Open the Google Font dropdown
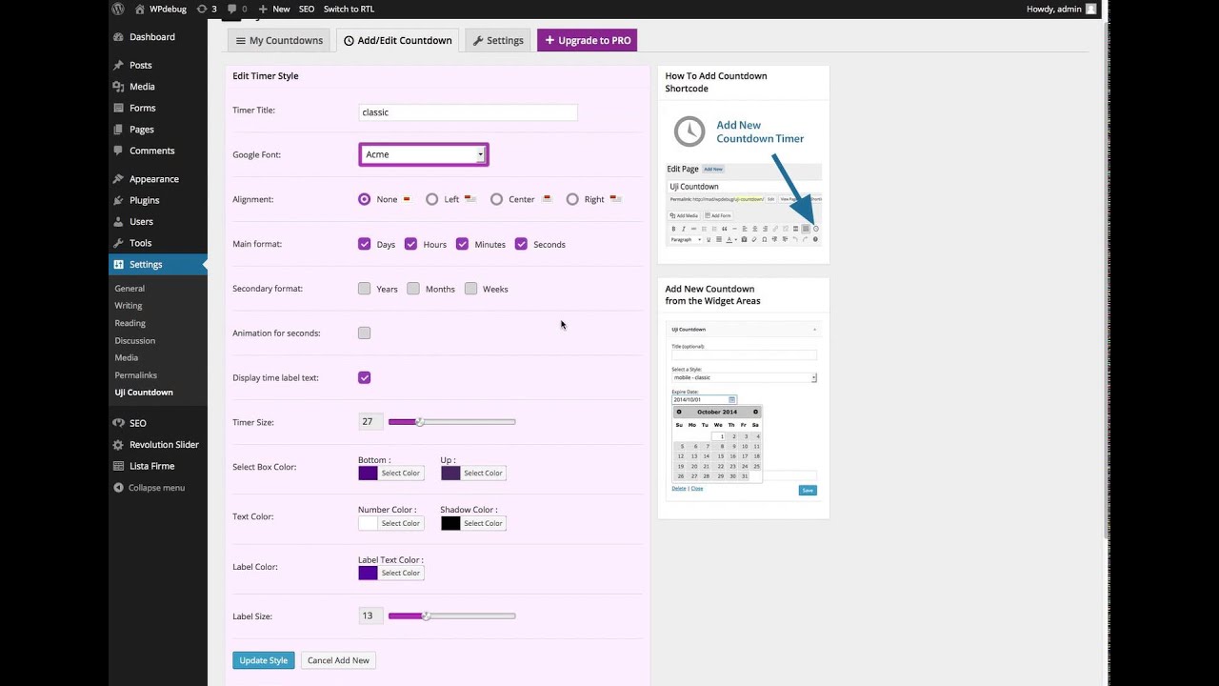 424,154
